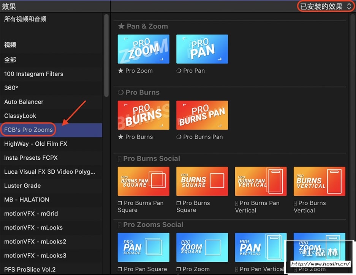This screenshot has height=275, width=356.
Task: Select motionVFX - mLooks category
Action: pyautogui.click(x=51, y=228)
